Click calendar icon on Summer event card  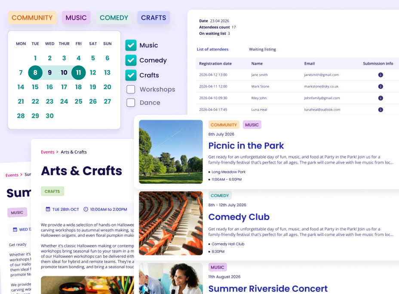point(15,229)
